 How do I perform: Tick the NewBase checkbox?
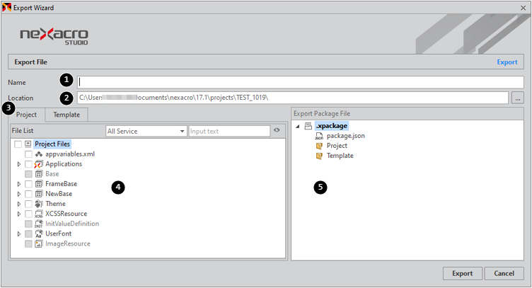tap(28, 194)
